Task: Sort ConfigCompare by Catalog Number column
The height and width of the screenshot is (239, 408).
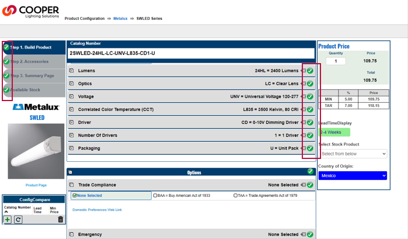Action: (17, 207)
